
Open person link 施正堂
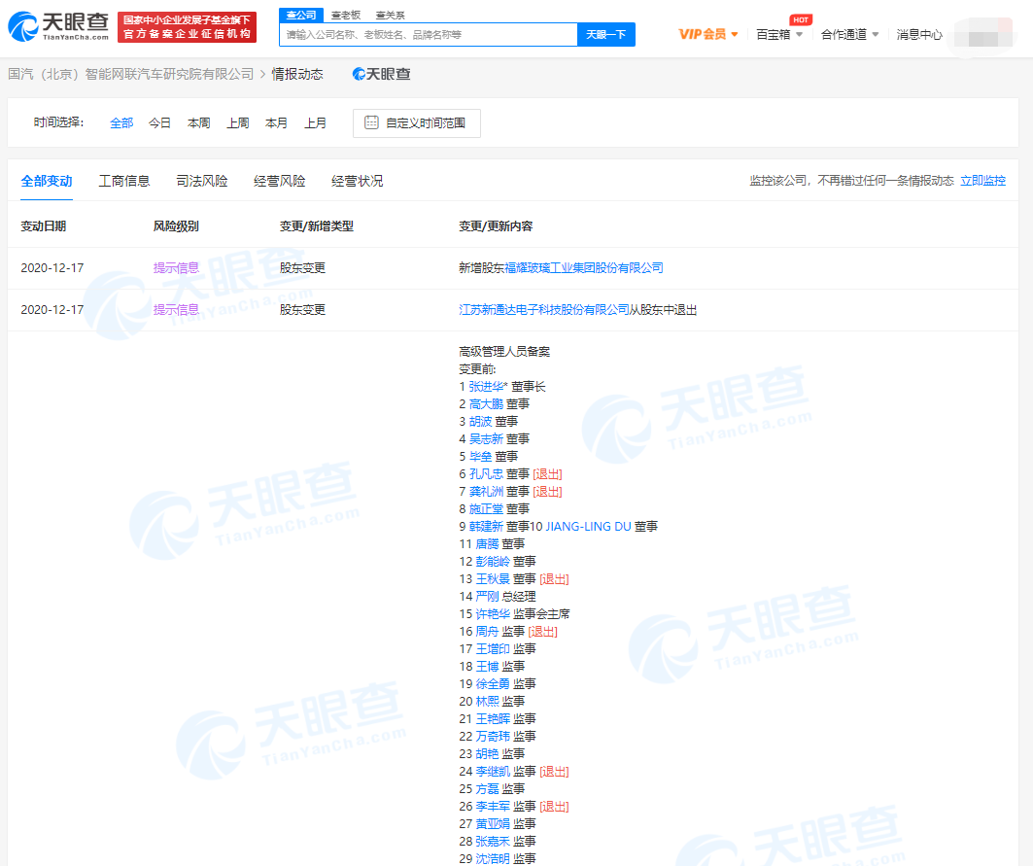tap(486, 508)
